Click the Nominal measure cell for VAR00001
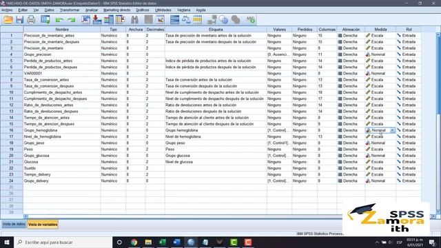The height and width of the screenshot is (248, 441). coord(380,74)
